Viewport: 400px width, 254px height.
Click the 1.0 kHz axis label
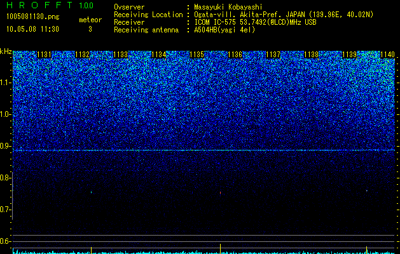5,114
